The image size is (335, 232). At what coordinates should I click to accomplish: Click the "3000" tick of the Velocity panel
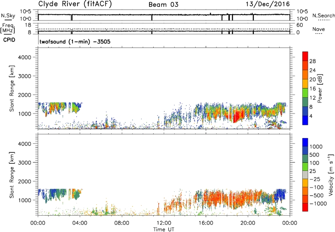point(25,162)
